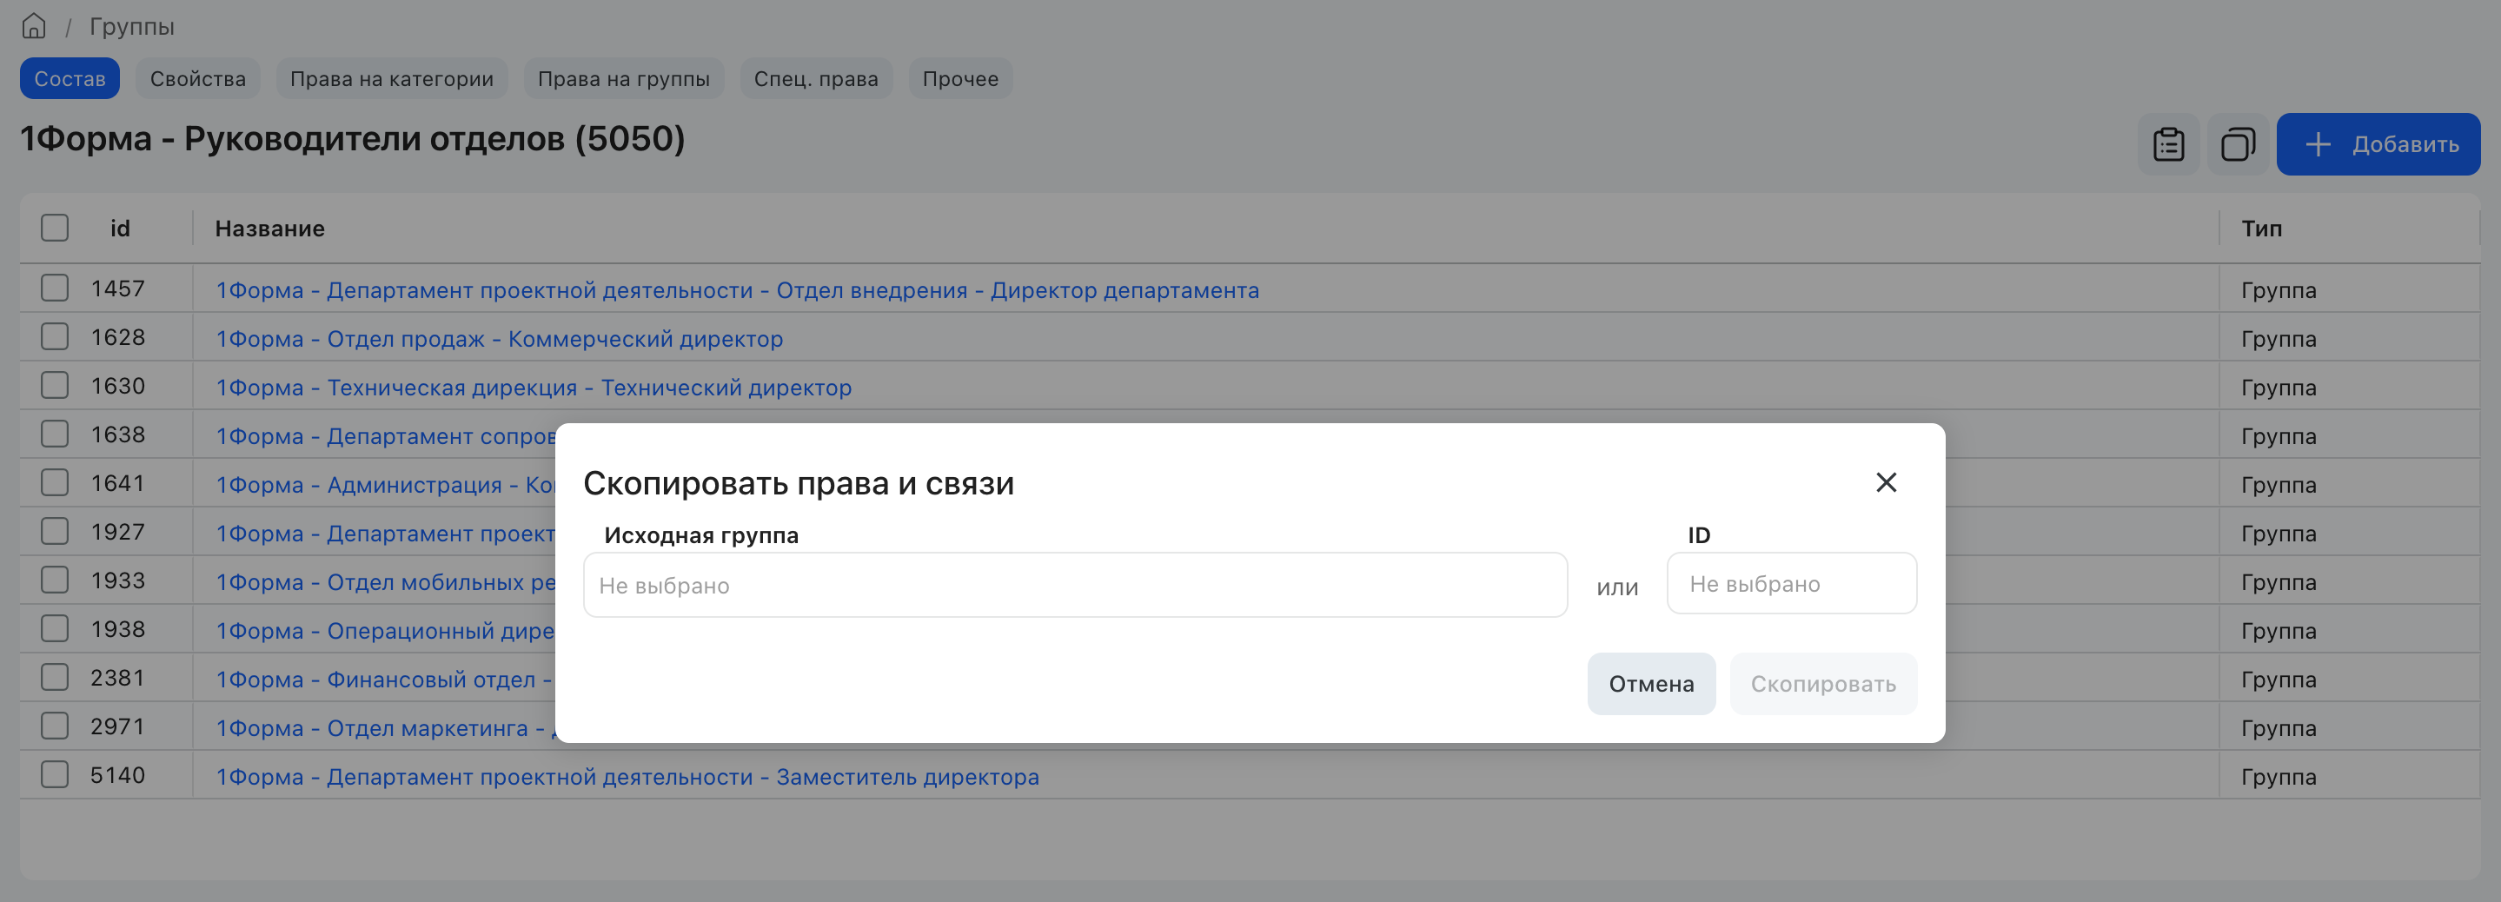Check the checkbox for row 1638

click(56, 434)
